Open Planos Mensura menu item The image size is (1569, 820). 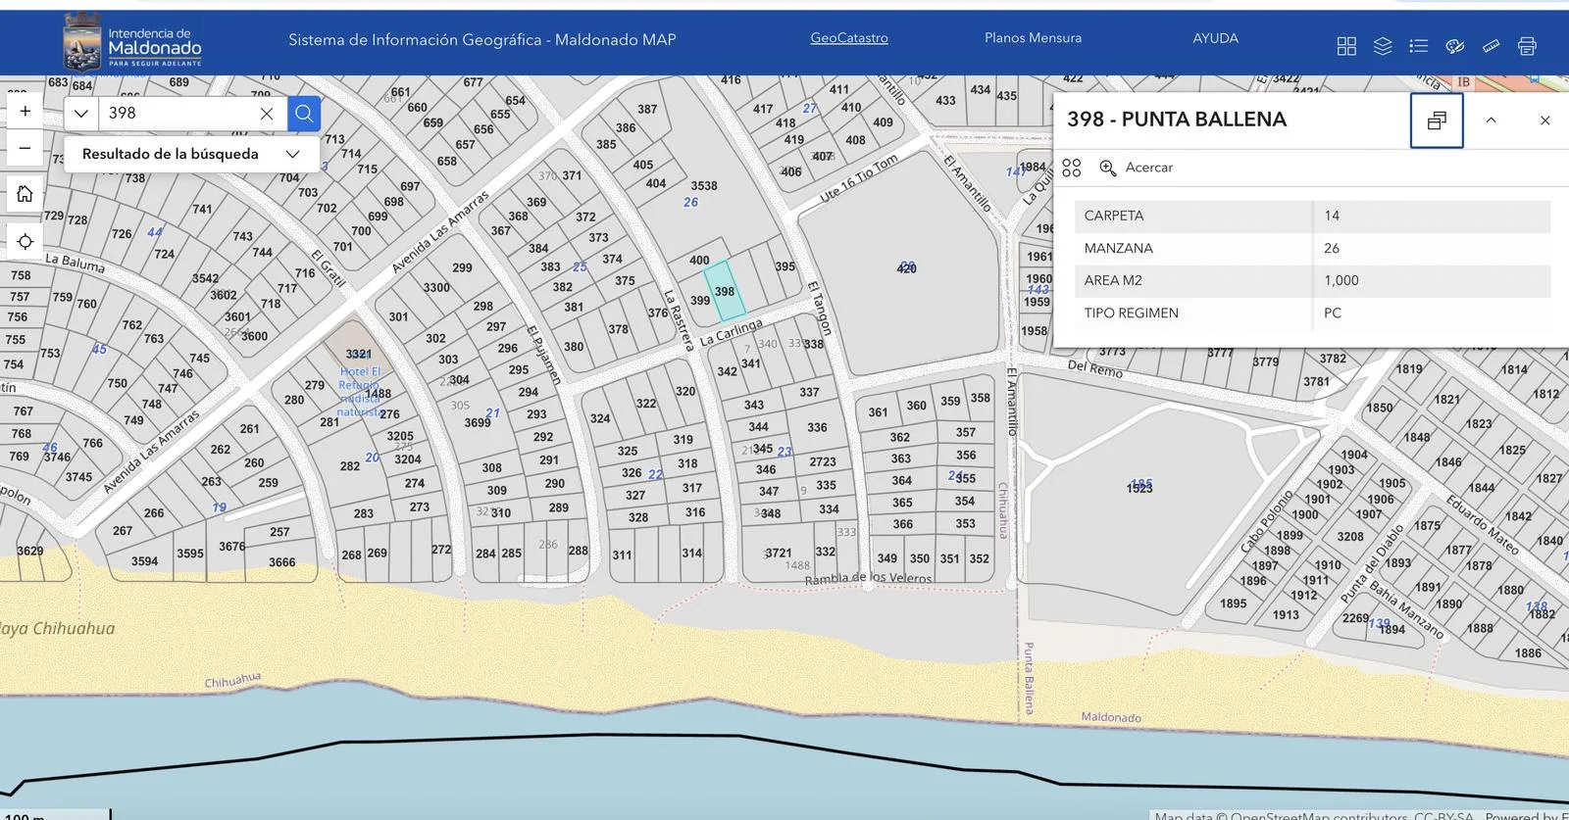[1033, 38]
